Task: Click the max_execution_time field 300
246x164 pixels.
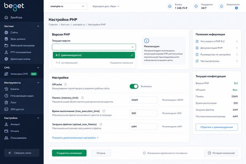Action: (x=144, y=113)
